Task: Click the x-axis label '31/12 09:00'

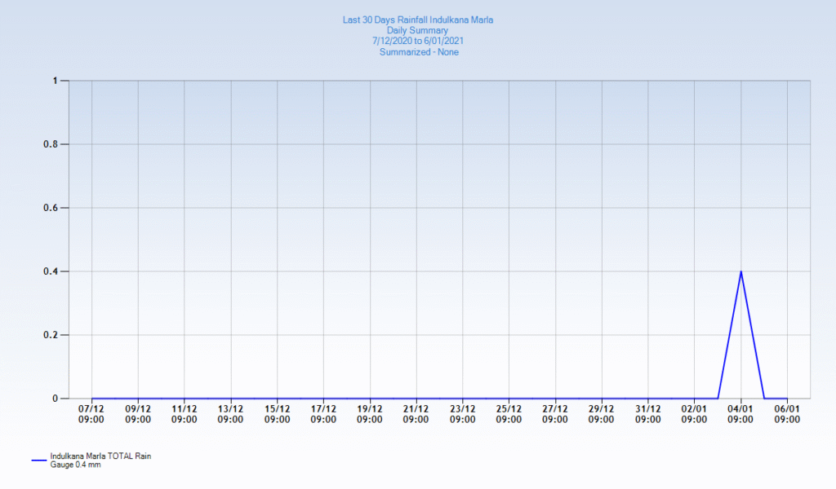Action: coord(647,415)
